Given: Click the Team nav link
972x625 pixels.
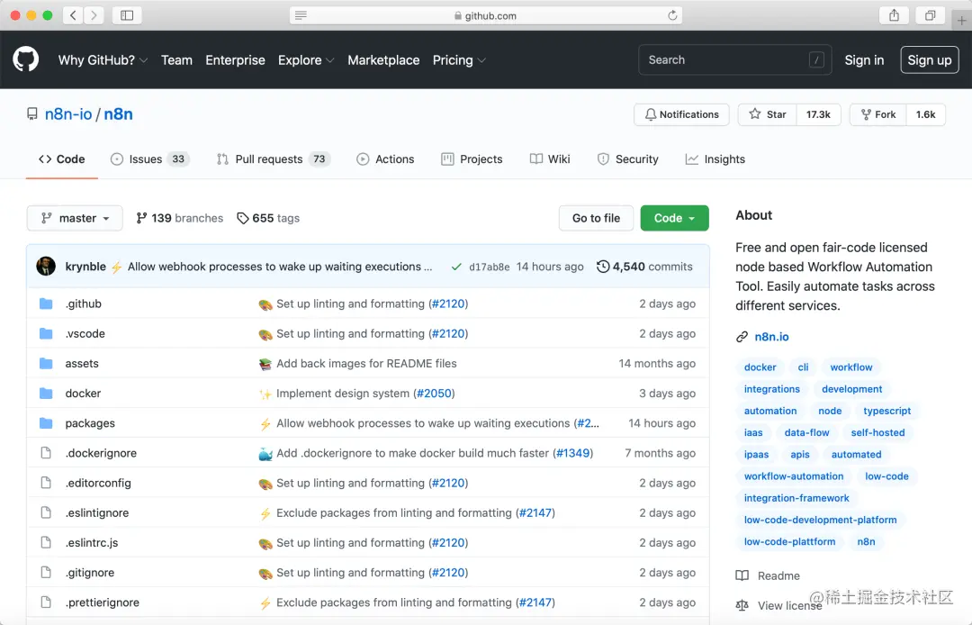Looking at the screenshot, I should [176, 60].
